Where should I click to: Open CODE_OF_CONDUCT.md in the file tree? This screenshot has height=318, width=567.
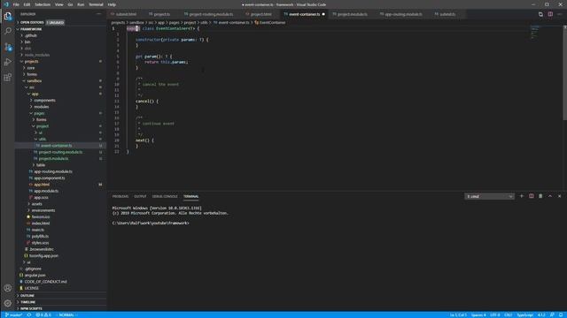45,282
